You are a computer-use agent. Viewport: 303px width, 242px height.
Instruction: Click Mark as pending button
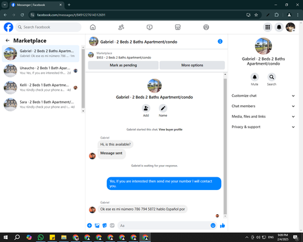[x=123, y=65]
